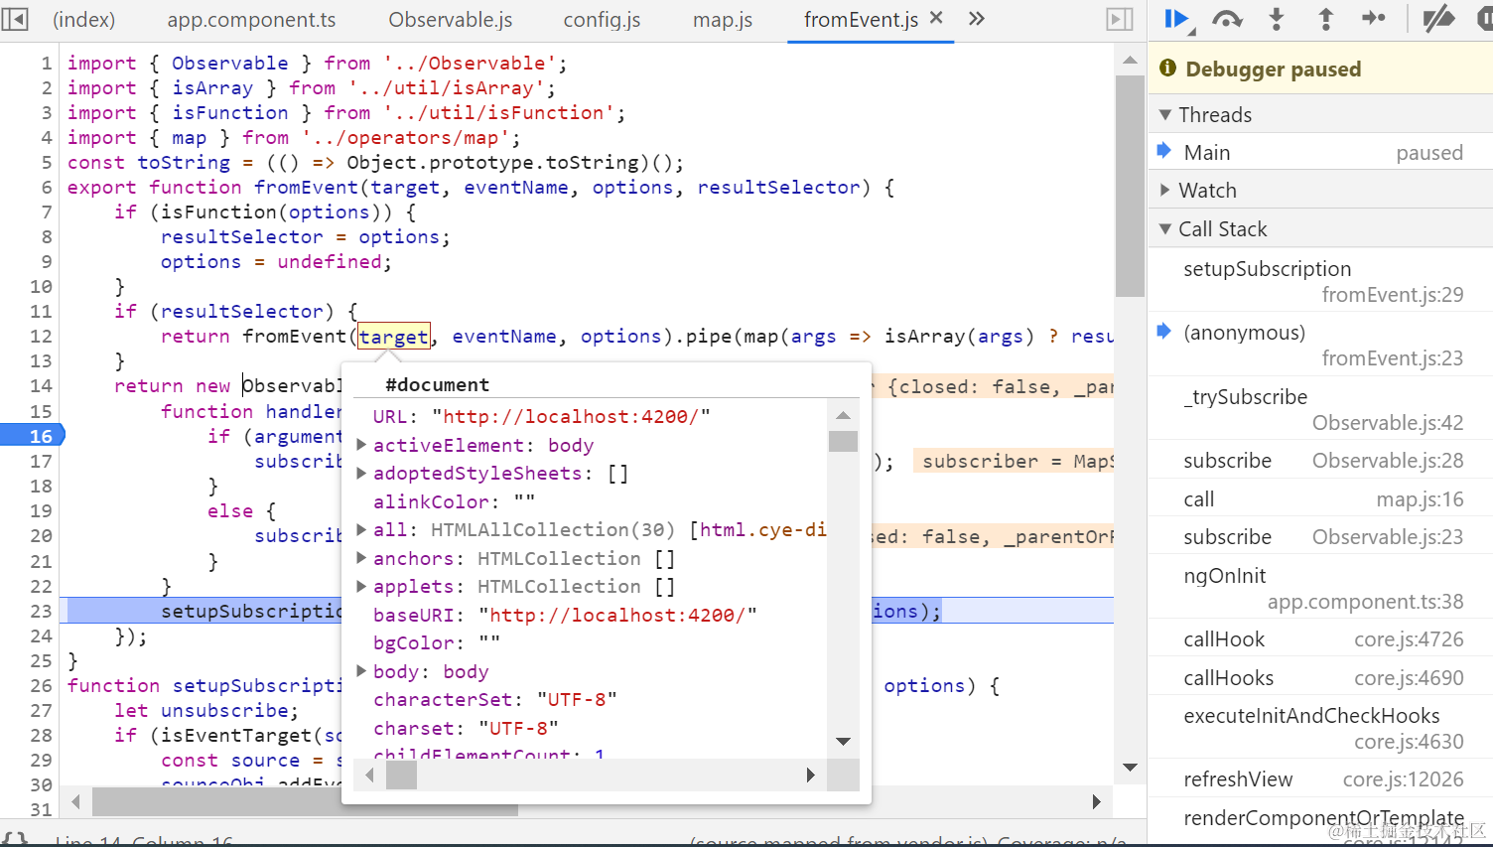
Task: Switch to app.component.ts tab
Action: click(x=251, y=20)
